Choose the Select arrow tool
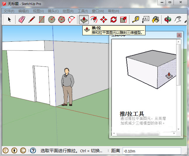 pos(9,20)
